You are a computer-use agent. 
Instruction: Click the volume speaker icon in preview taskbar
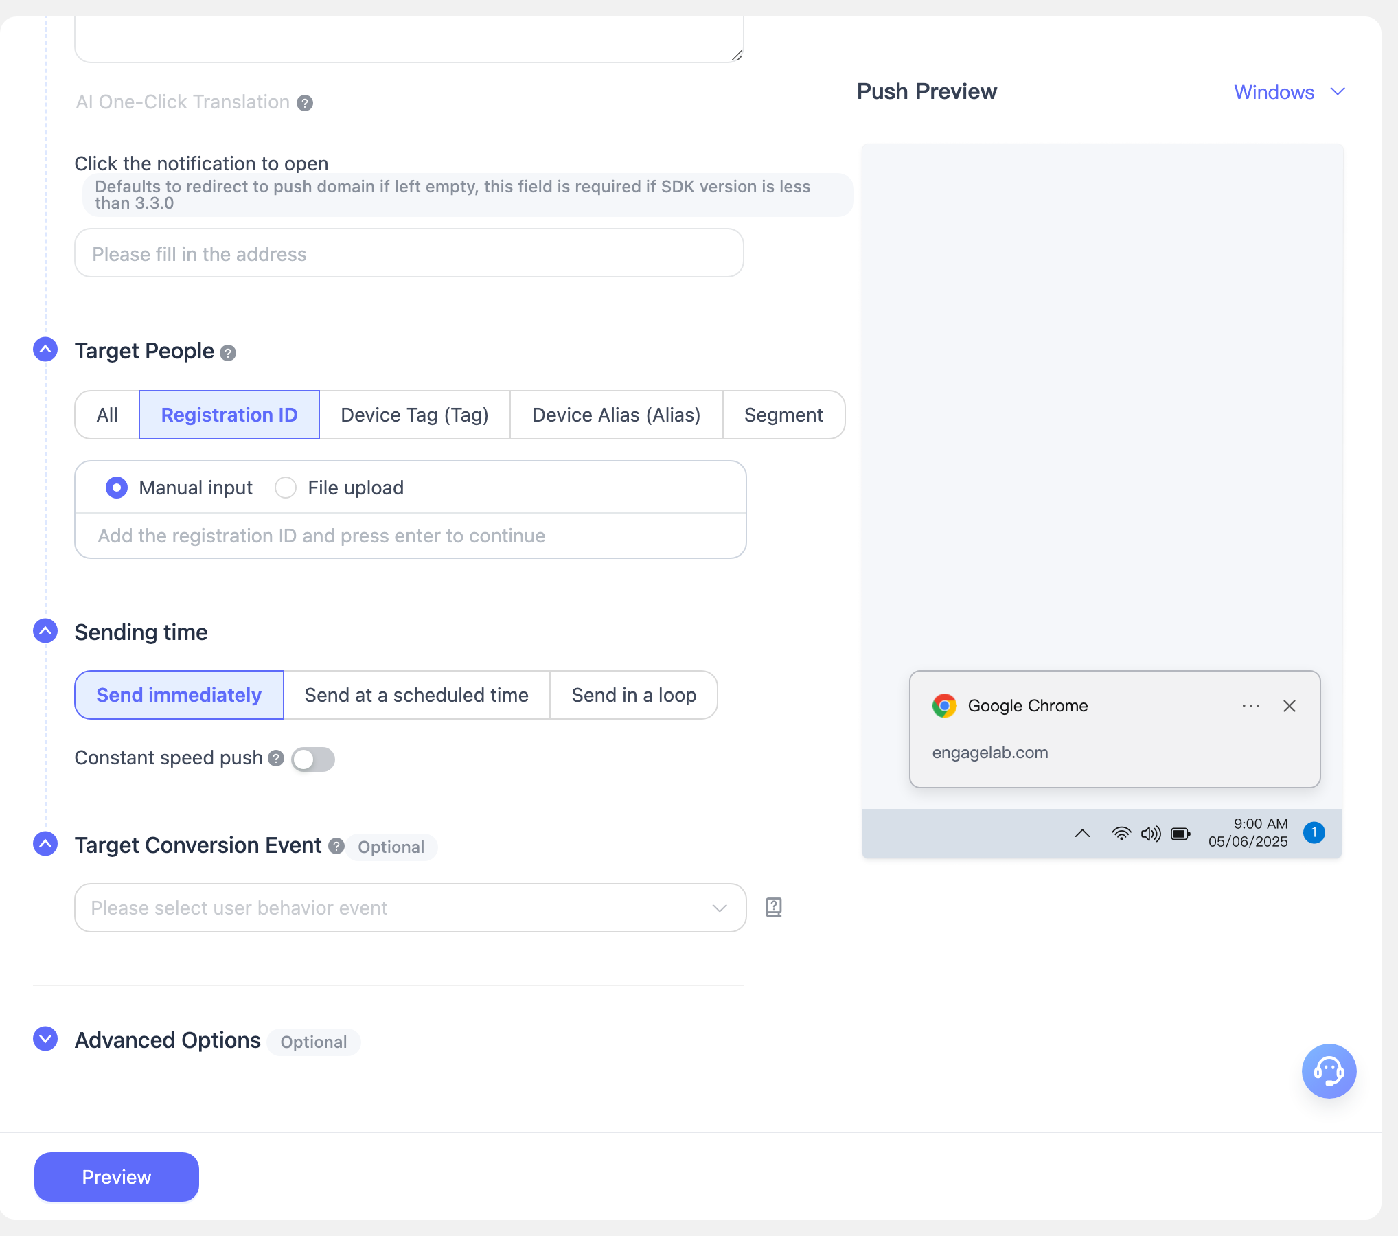pos(1151,834)
